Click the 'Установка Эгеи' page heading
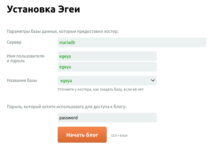 (43, 9)
